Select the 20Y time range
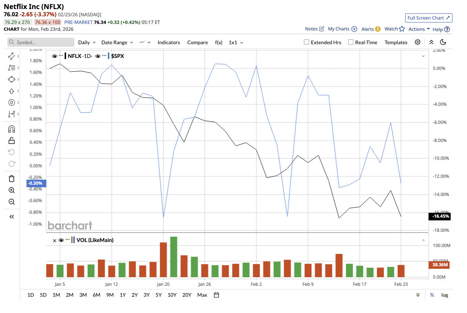Screen dimensions: 467x313 click(x=187, y=295)
